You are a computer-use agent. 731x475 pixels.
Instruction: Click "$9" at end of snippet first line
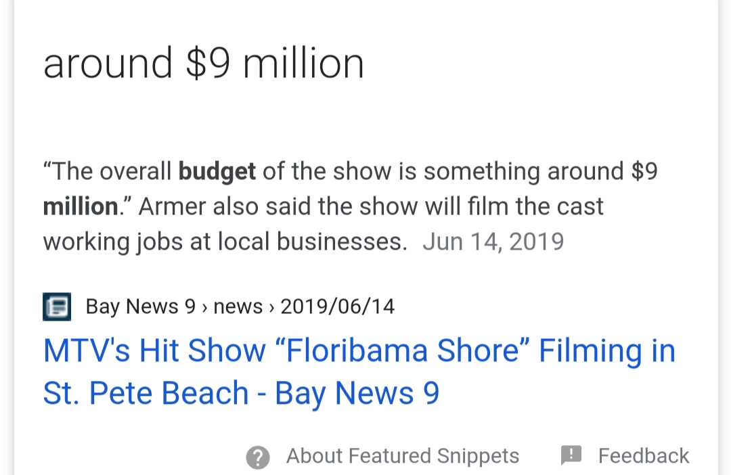pos(644,171)
